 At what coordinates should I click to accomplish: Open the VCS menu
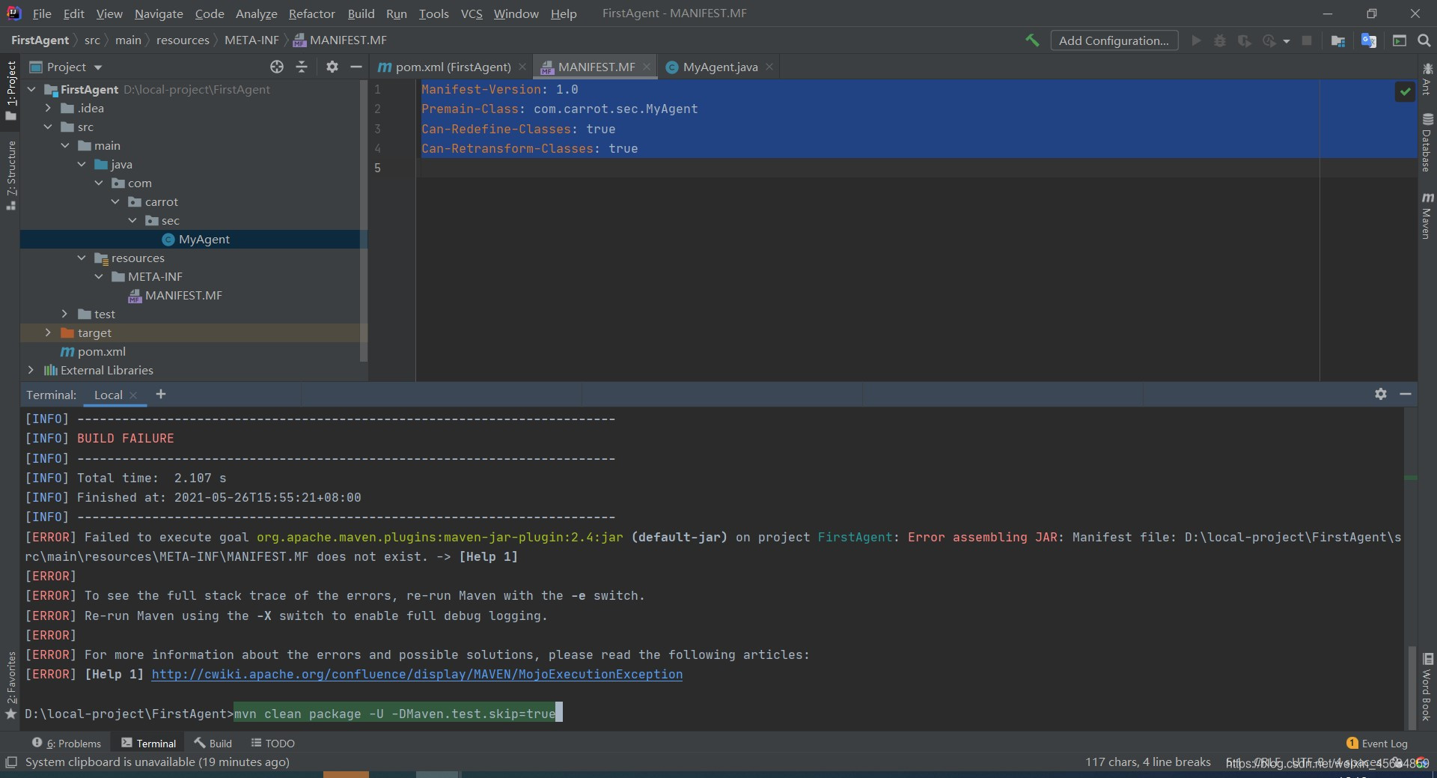472,13
